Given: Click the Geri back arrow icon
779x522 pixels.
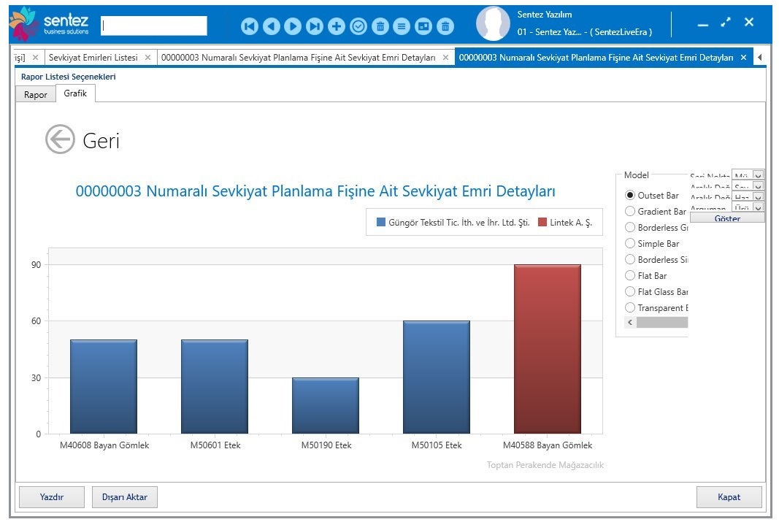Looking at the screenshot, I should 60,139.
